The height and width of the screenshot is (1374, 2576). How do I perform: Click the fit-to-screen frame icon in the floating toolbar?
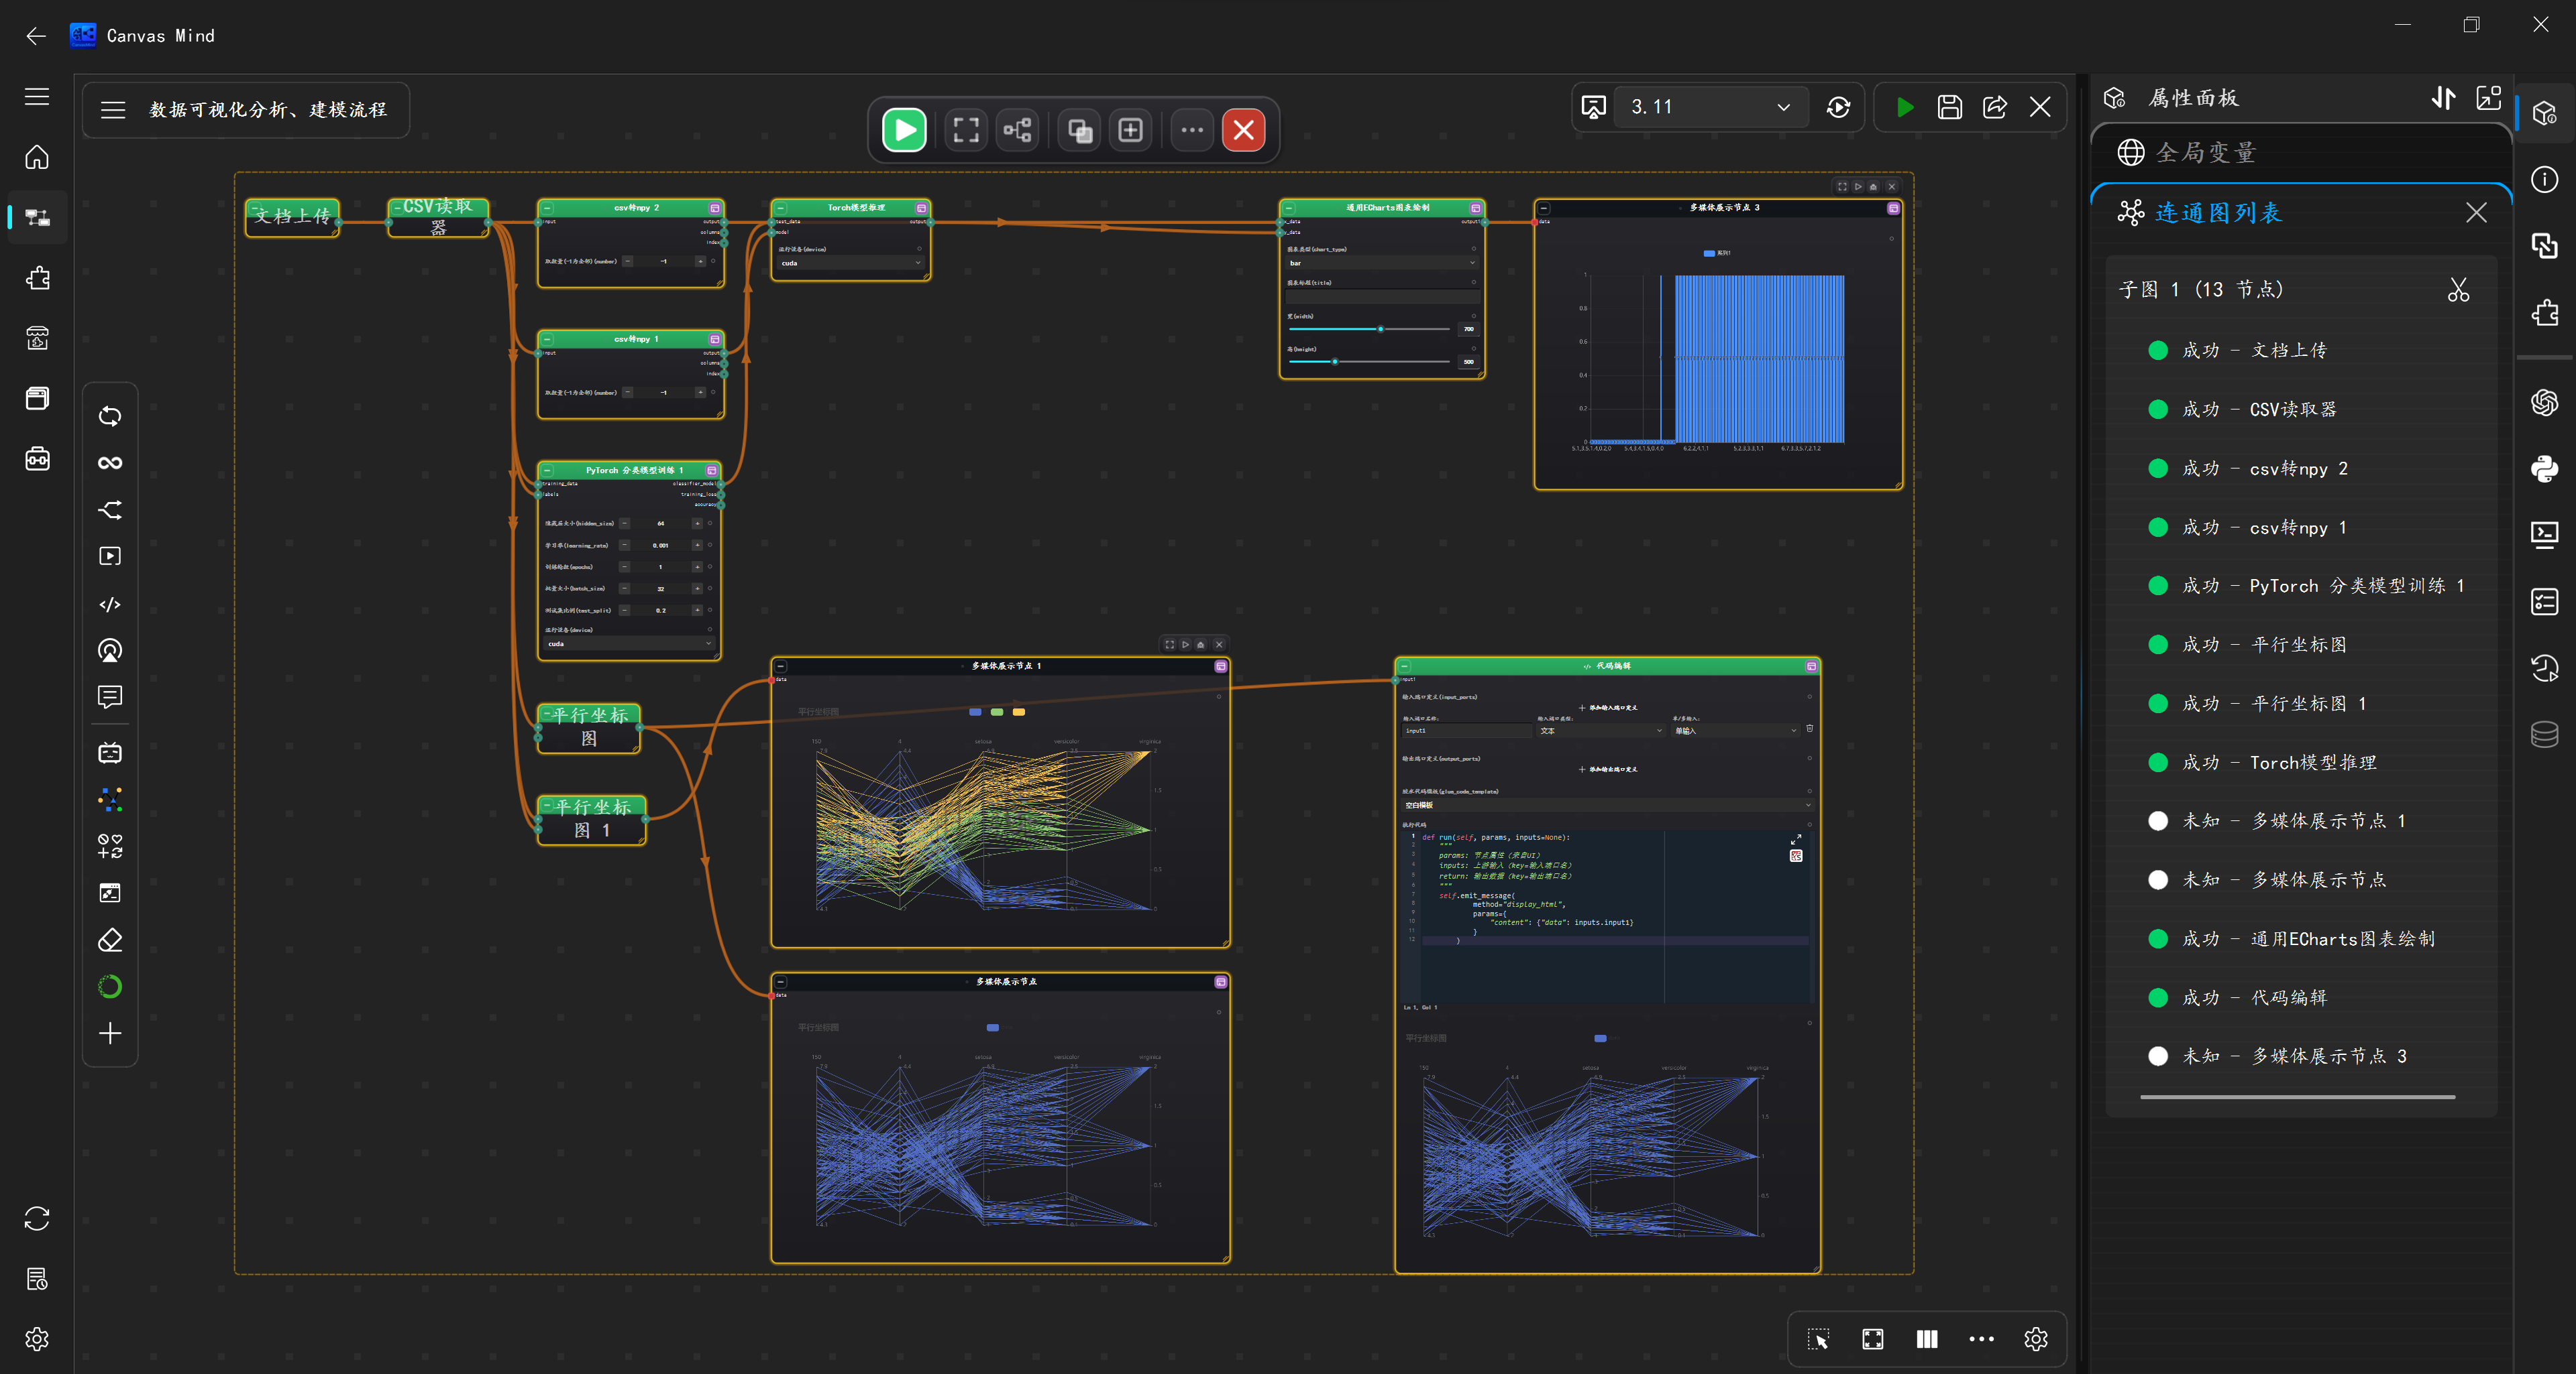pyautogui.click(x=966, y=130)
